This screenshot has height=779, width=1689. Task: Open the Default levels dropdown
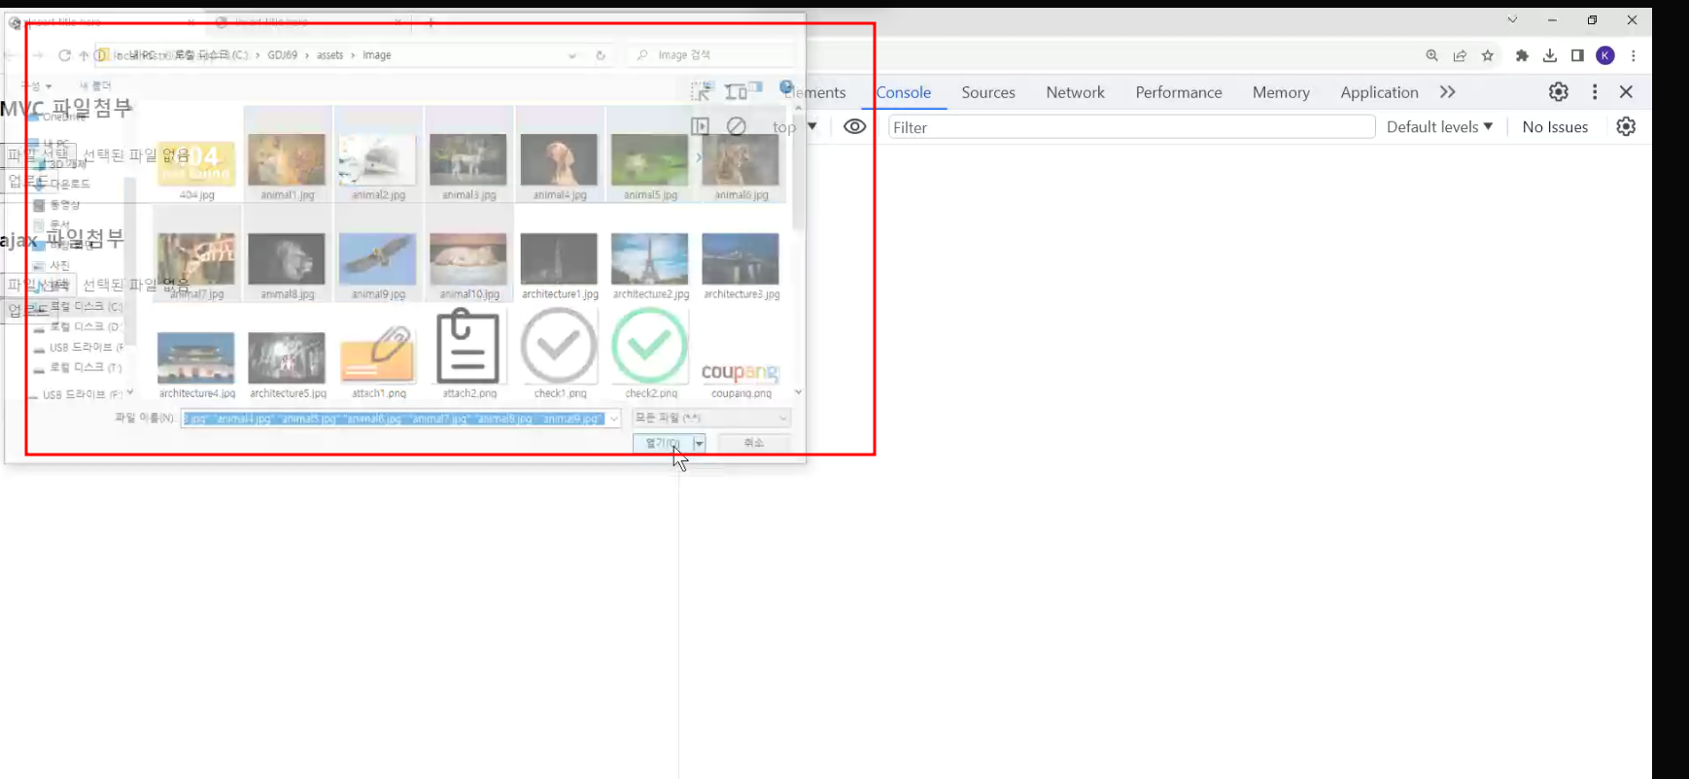[1439, 127]
